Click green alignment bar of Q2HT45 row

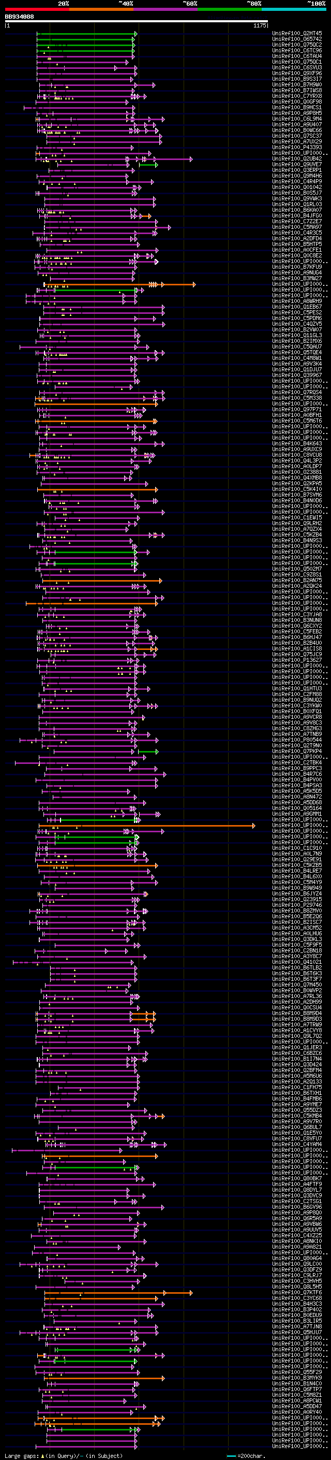point(86,34)
